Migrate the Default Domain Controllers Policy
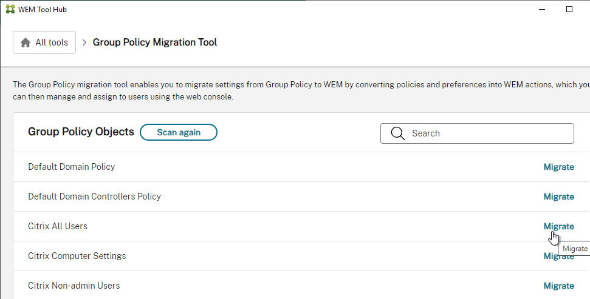 tap(559, 197)
